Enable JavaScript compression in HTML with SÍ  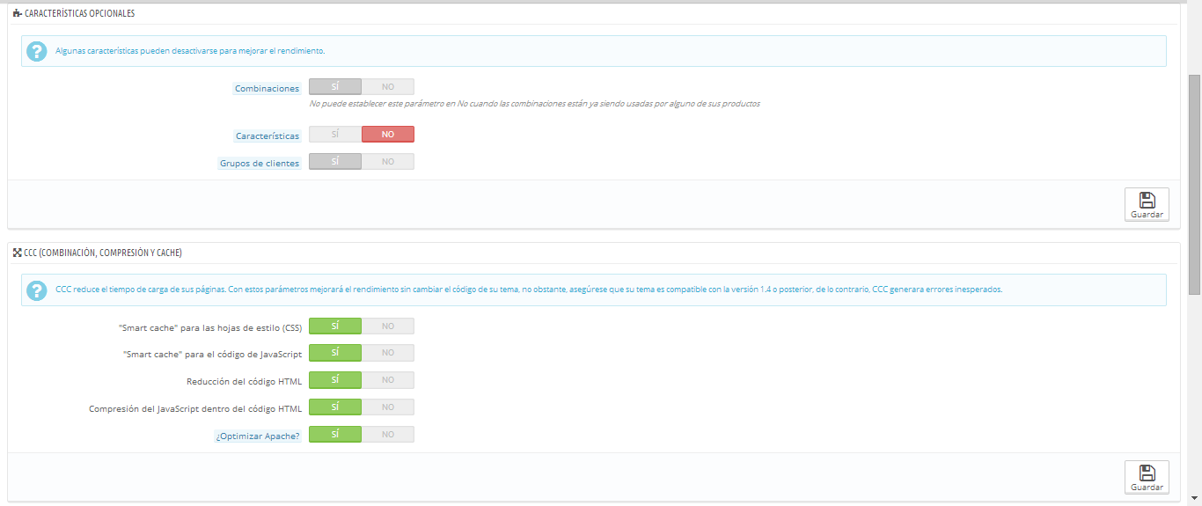click(x=335, y=407)
